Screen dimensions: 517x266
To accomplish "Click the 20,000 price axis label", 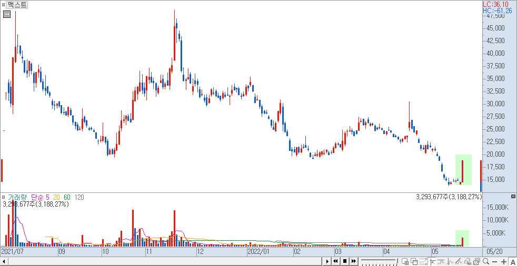I will pyautogui.click(x=495, y=154).
